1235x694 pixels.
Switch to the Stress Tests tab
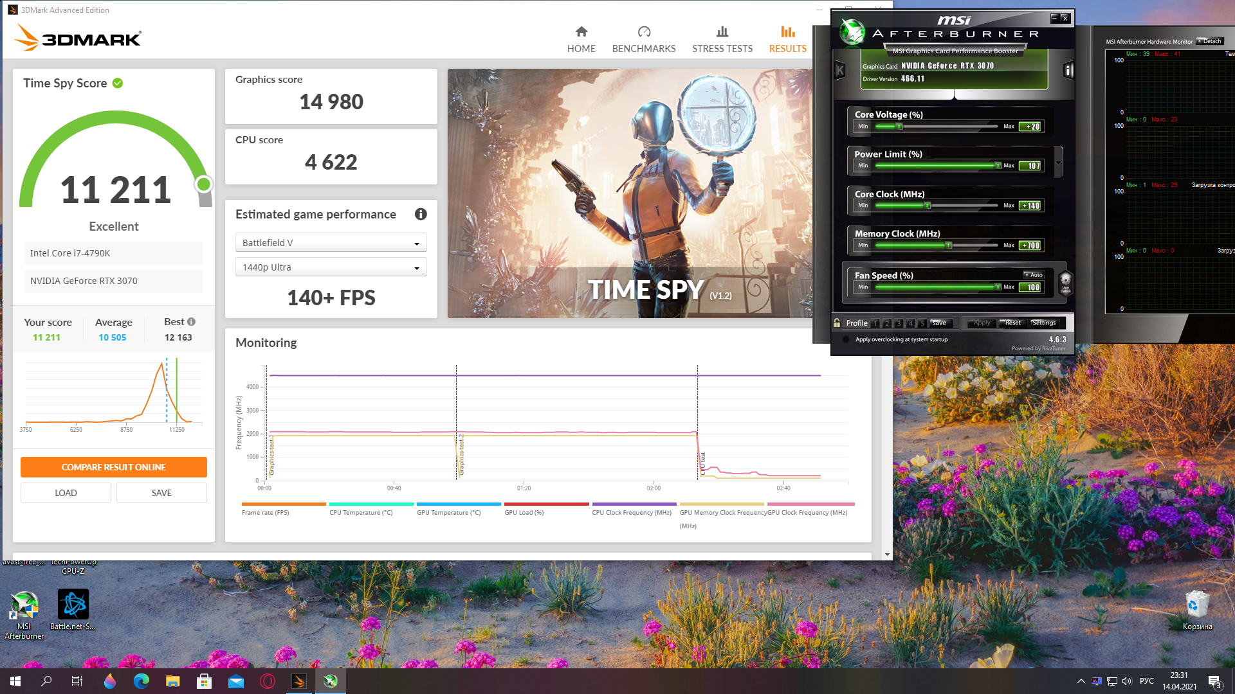(x=722, y=39)
